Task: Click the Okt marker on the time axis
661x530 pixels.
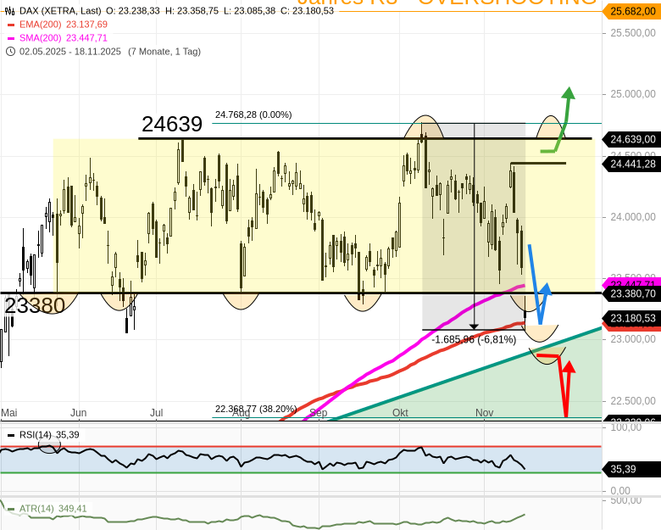Action: (x=400, y=413)
